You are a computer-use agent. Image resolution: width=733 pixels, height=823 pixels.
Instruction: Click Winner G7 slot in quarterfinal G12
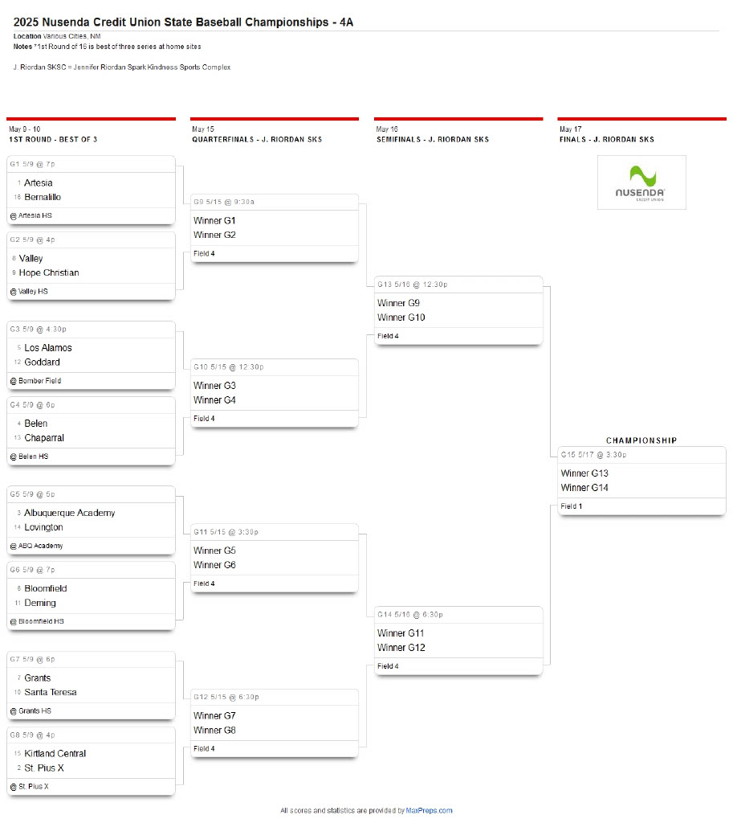coord(214,716)
